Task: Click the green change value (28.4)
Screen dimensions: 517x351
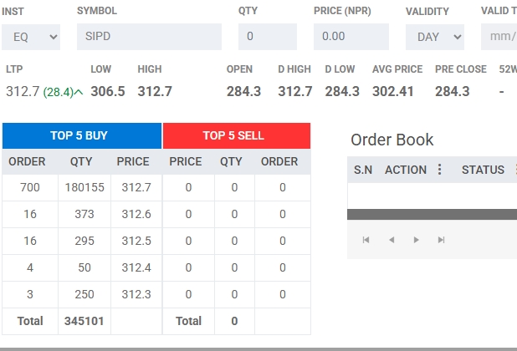Action: 58,92
